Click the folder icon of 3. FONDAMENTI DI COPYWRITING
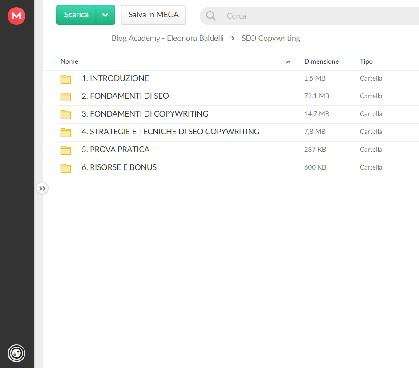This screenshot has width=419, height=368. click(66, 114)
